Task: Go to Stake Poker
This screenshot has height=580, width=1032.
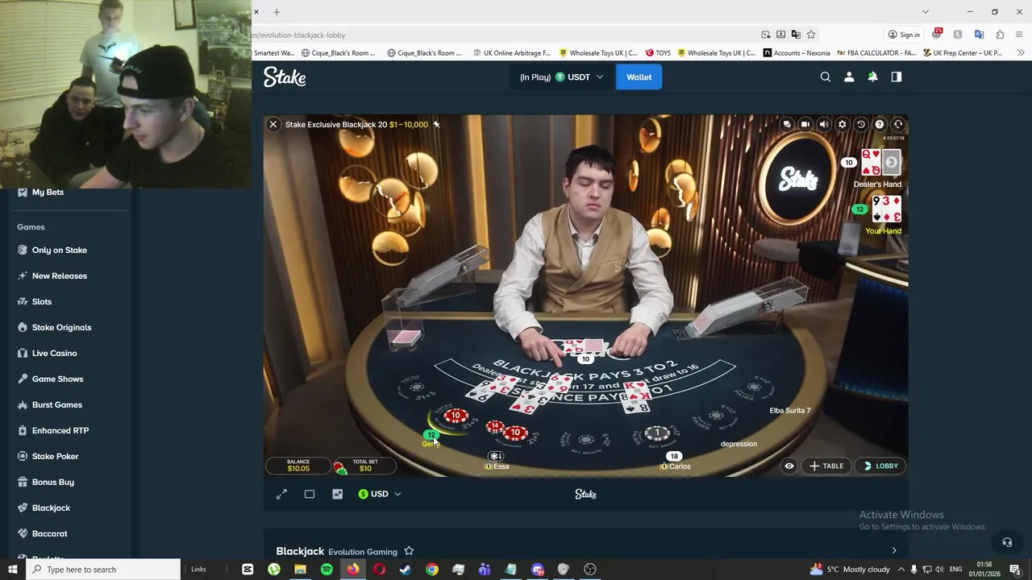Action: coord(55,456)
